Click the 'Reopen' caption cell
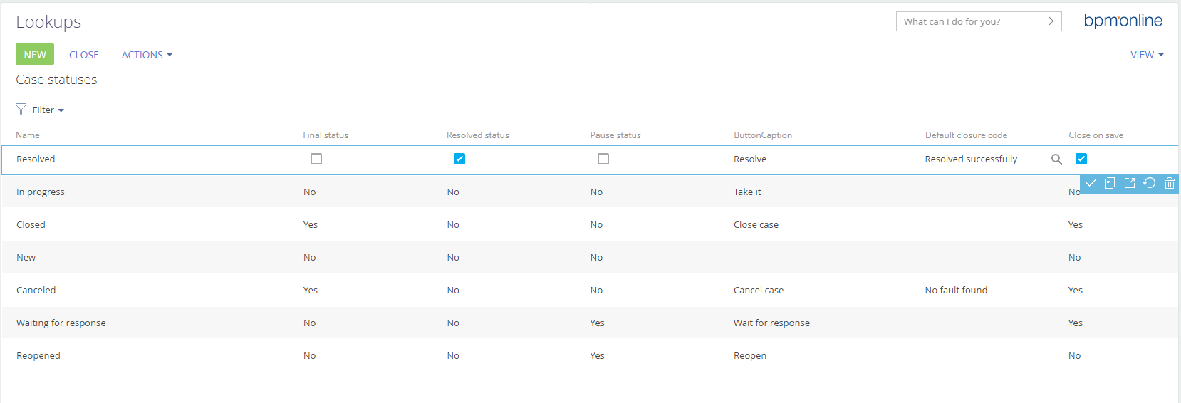1181x403 pixels. click(x=750, y=356)
